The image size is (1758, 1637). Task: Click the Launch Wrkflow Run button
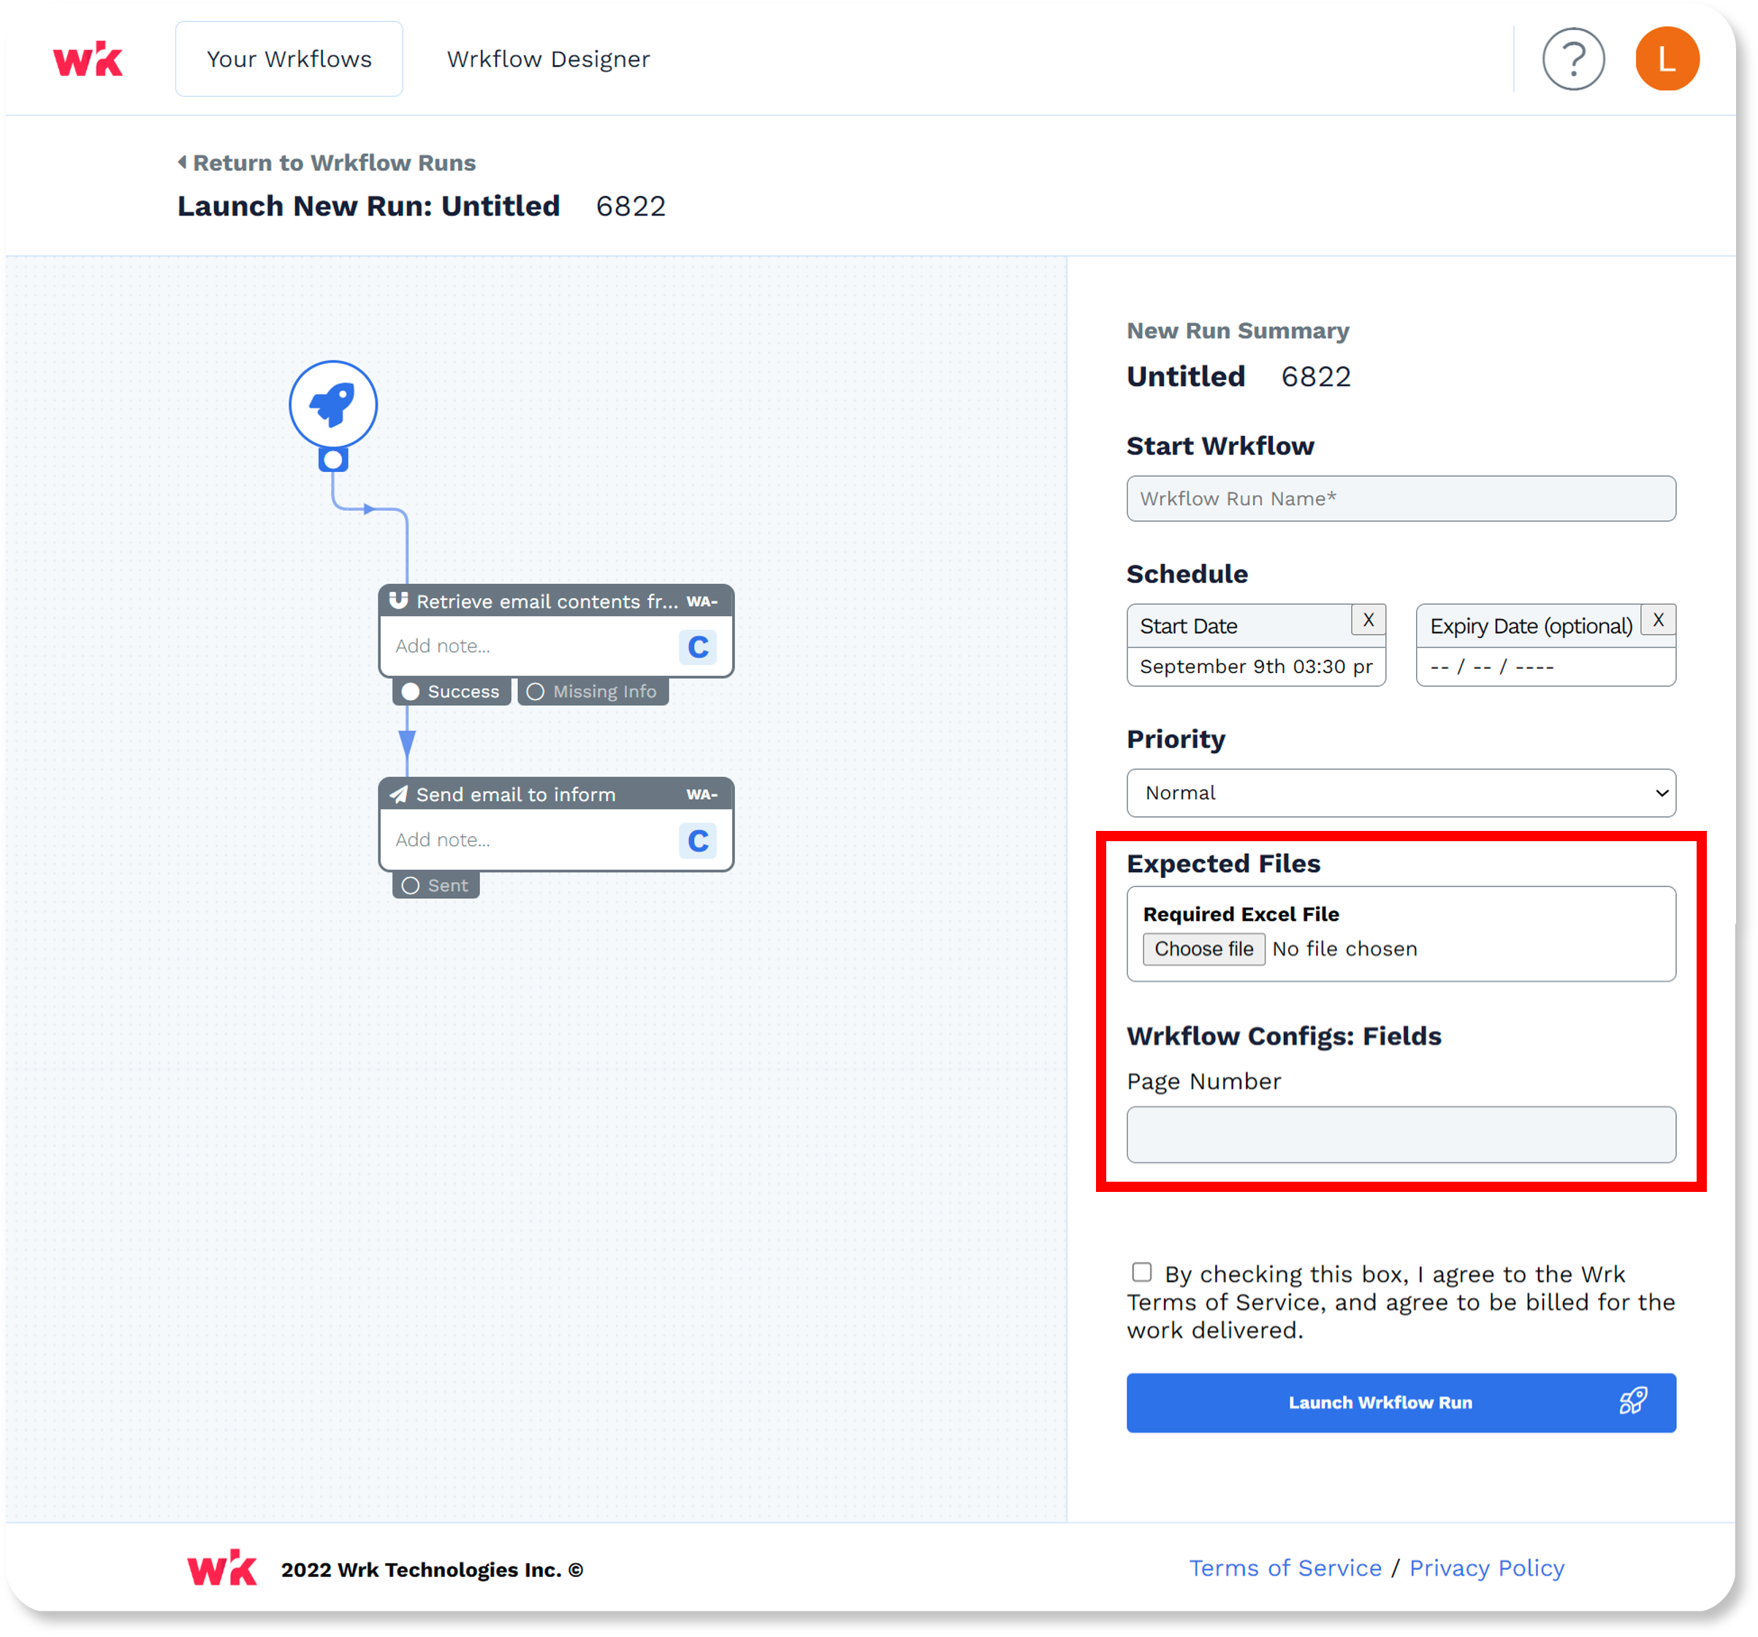[1400, 1402]
